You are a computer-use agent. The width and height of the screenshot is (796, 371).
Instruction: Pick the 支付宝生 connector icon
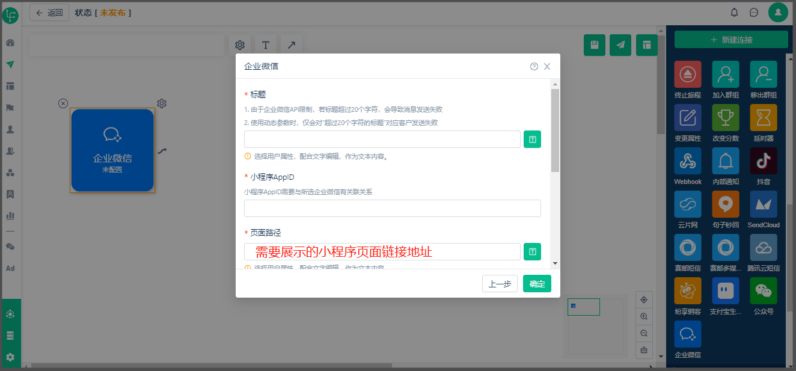(726, 291)
